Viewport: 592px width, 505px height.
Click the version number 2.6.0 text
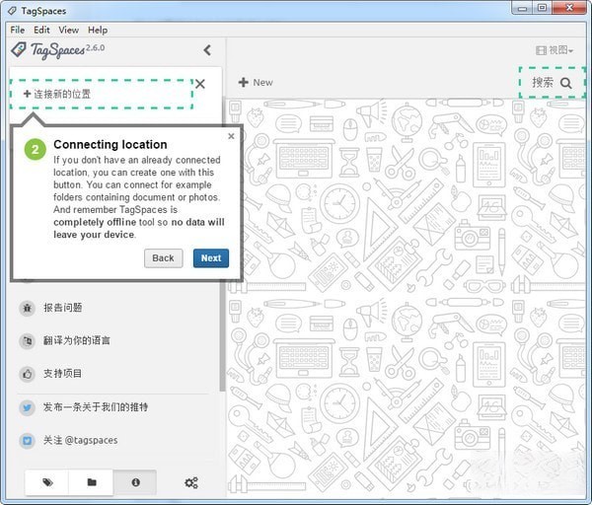[x=95, y=48]
